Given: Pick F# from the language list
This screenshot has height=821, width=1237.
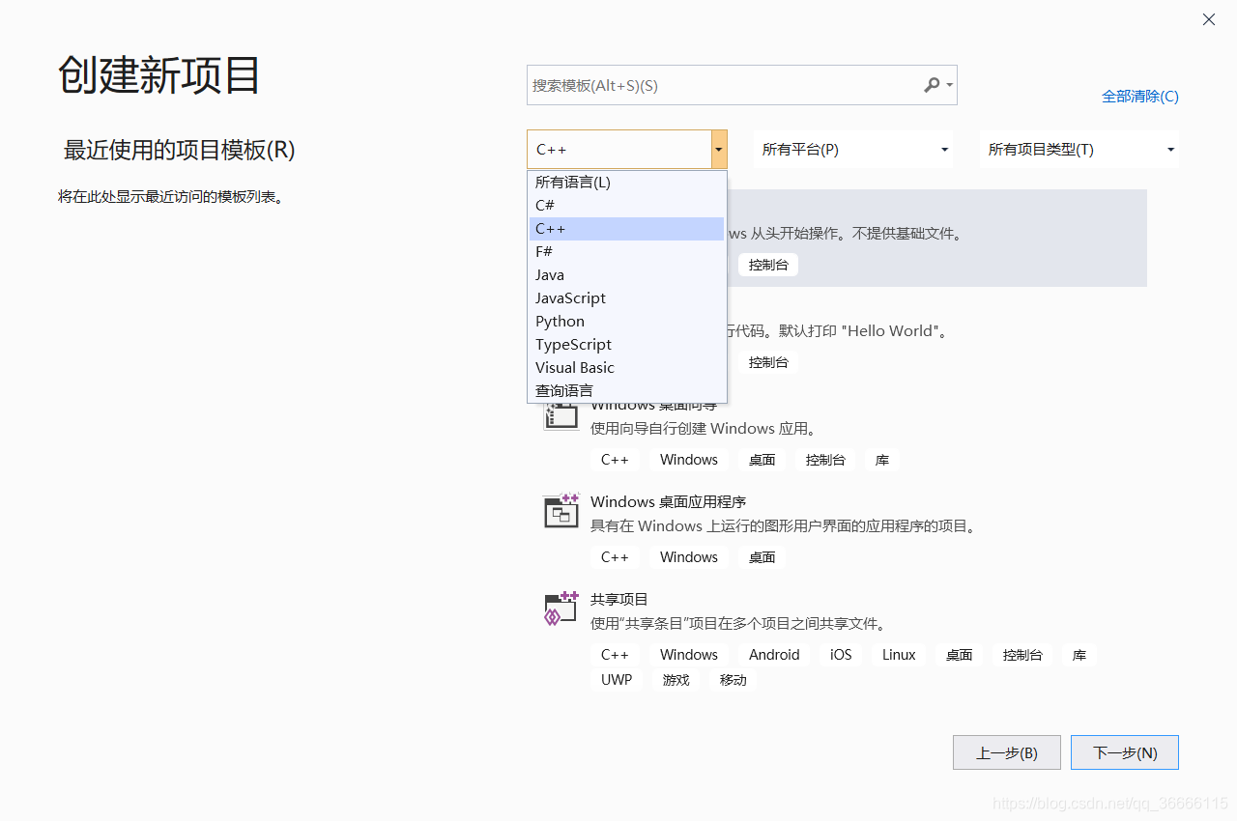Looking at the screenshot, I should click(x=627, y=252).
